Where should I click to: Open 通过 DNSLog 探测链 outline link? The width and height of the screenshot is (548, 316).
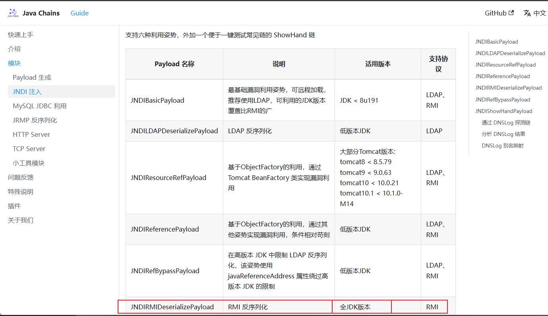(x=506, y=123)
